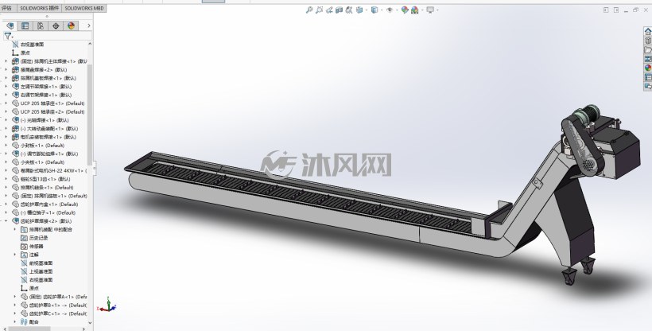Viewport: 652px width, 331px height.
Task: Click the Apply Scene icon
Action: 414,10
